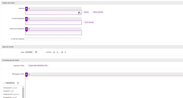Select variant A tab for E-mail Remetente
Viewport: 183px width, 98px height.
(26, 19)
